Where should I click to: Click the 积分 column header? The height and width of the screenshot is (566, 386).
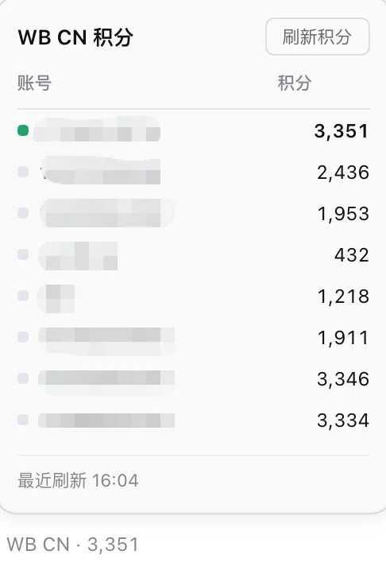295,83
